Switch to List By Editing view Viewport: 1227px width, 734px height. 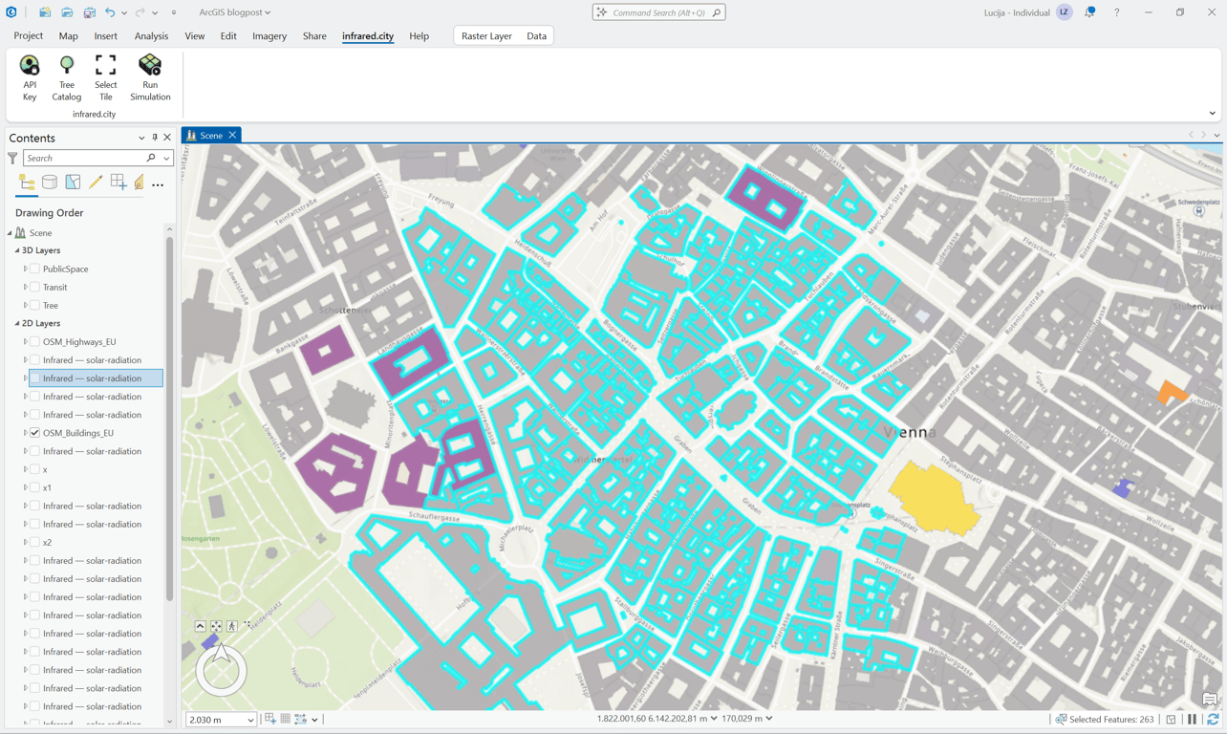(x=96, y=183)
